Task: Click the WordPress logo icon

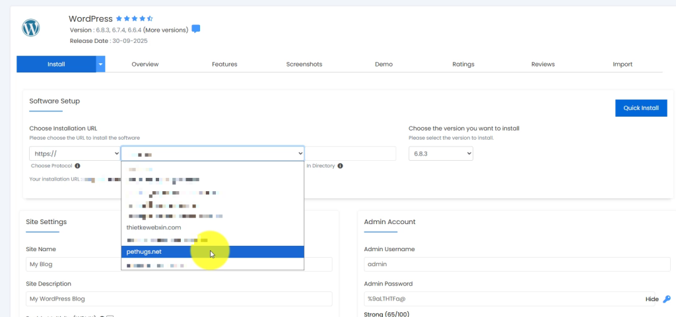Action: click(x=31, y=28)
